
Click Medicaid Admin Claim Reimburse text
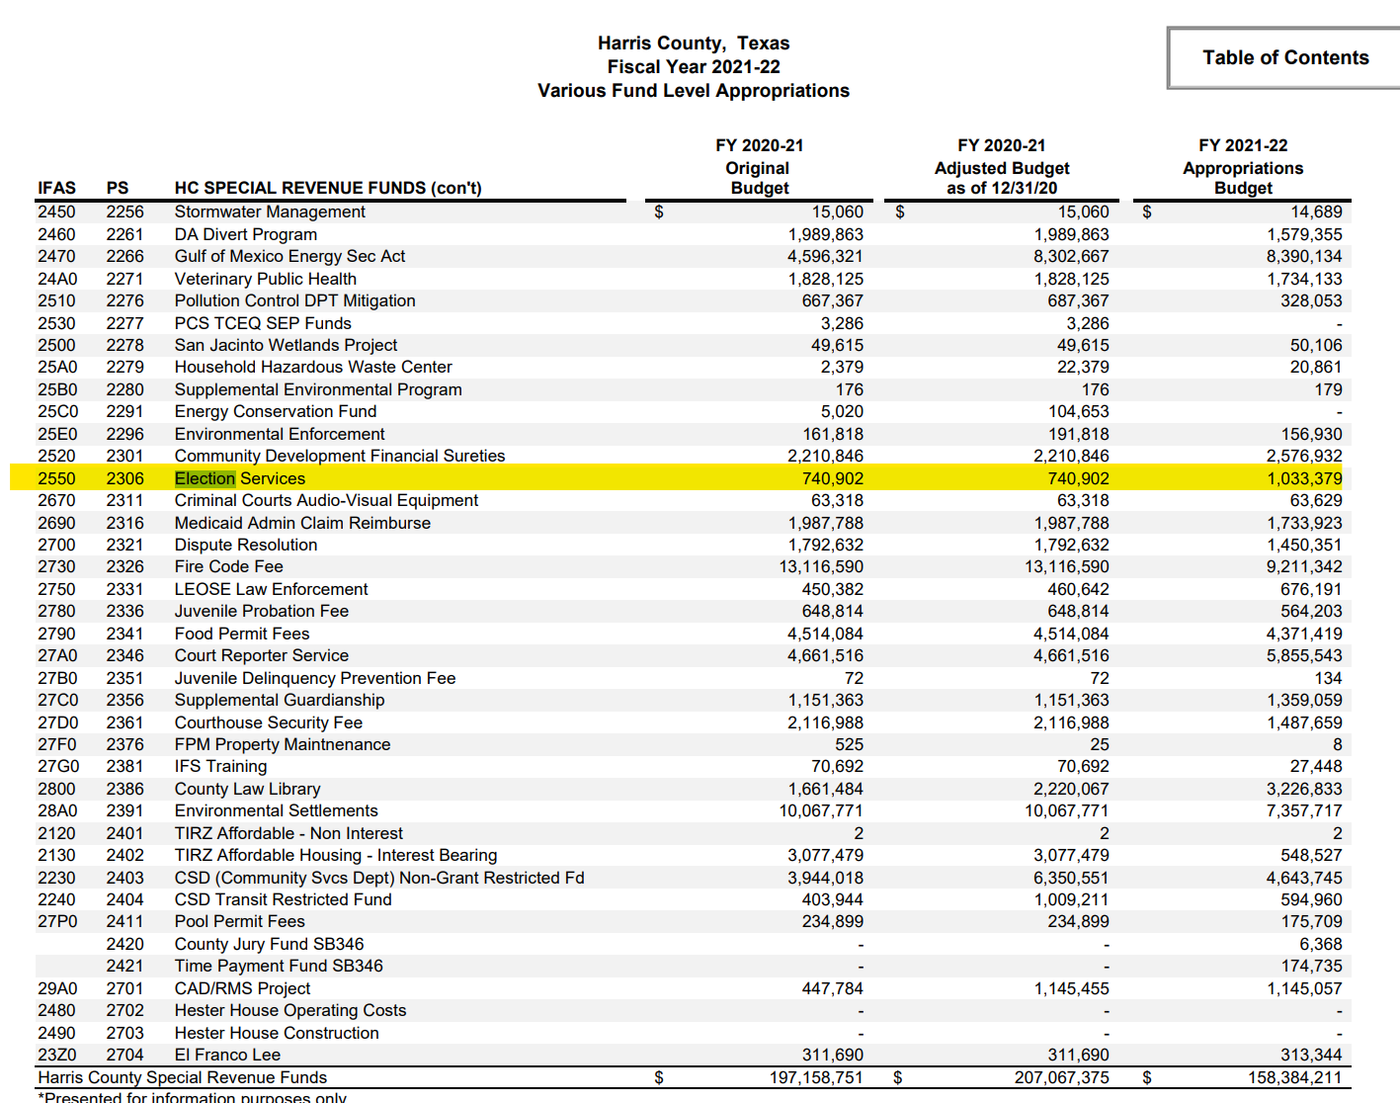click(302, 523)
